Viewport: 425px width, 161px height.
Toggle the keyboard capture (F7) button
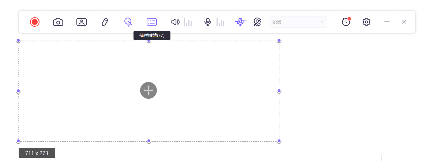pos(152,22)
